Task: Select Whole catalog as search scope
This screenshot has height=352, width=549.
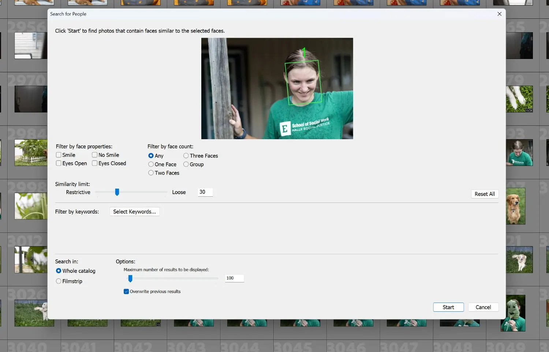Action: point(59,271)
